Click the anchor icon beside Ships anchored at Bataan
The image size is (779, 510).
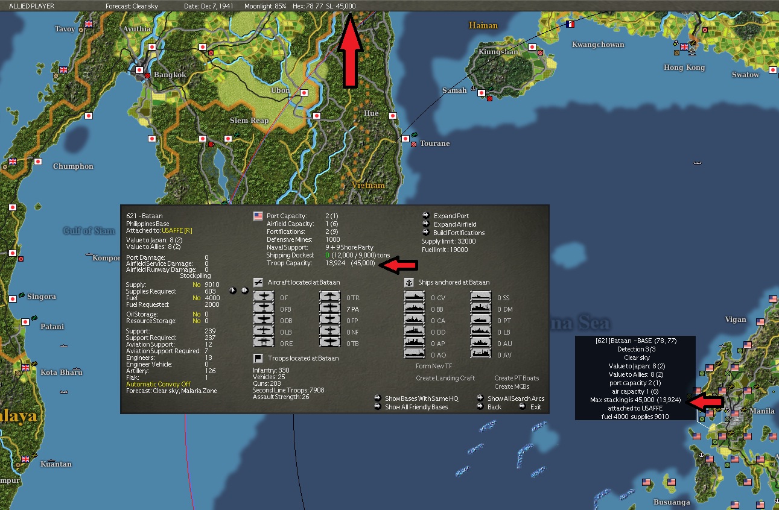tap(408, 282)
